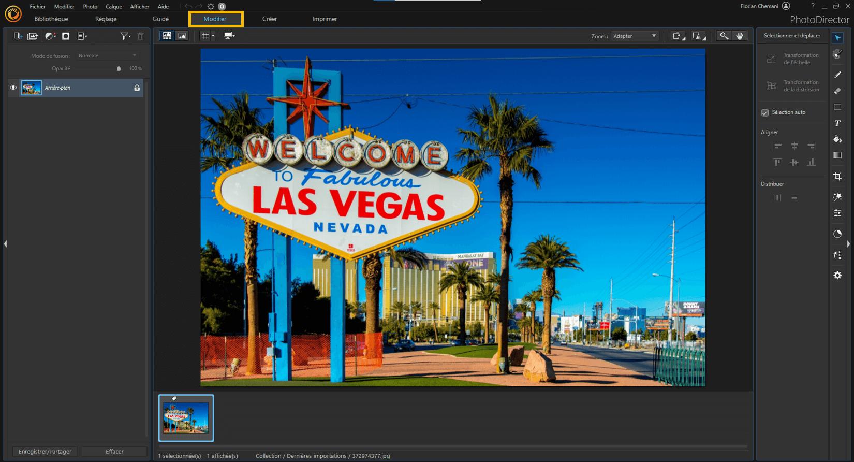Open the Mode de fusion dropdown
The image size is (854, 462).
(107, 55)
